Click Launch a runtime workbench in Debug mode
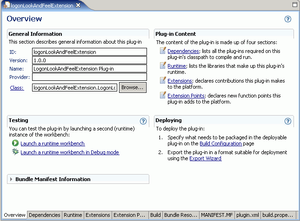 click(x=70, y=152)
